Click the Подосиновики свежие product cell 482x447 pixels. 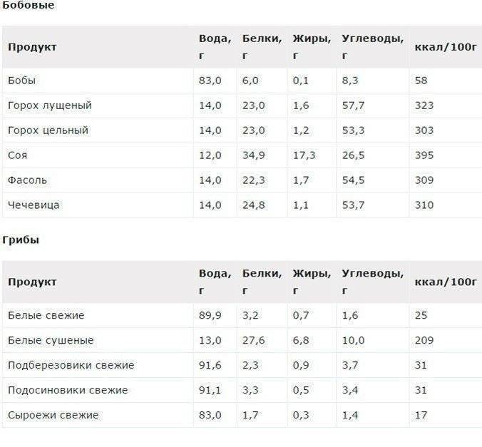point(68,390)
